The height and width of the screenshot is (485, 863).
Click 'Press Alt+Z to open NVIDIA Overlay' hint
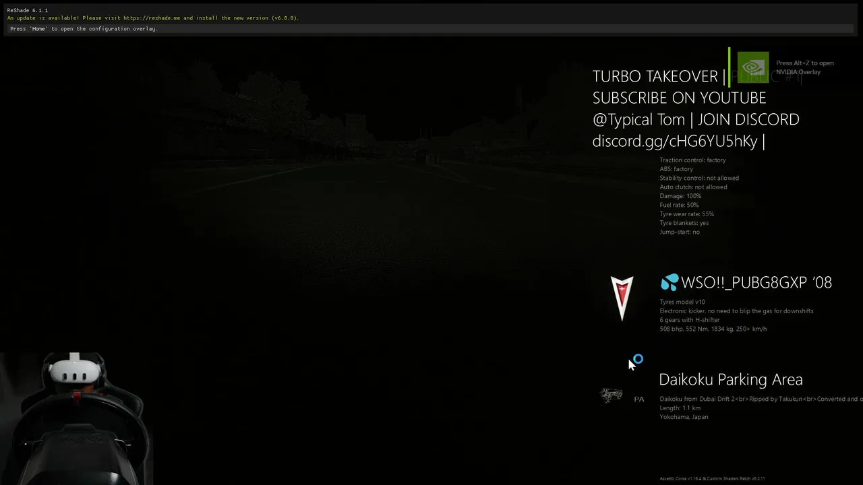click(x=805, y=67)
